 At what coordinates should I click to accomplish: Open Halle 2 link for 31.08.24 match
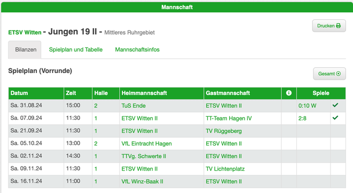(96, 106)
